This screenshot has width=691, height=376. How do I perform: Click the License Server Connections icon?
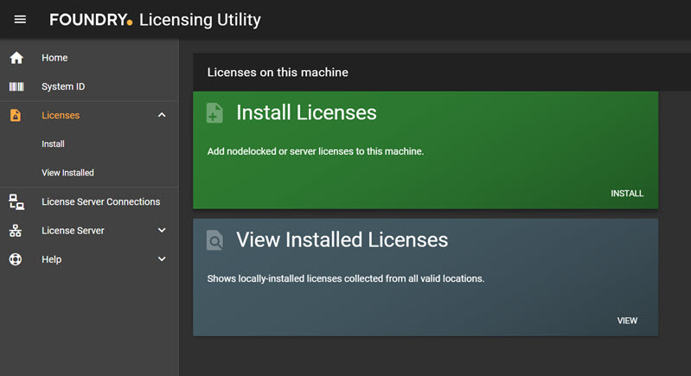point(16,201)
